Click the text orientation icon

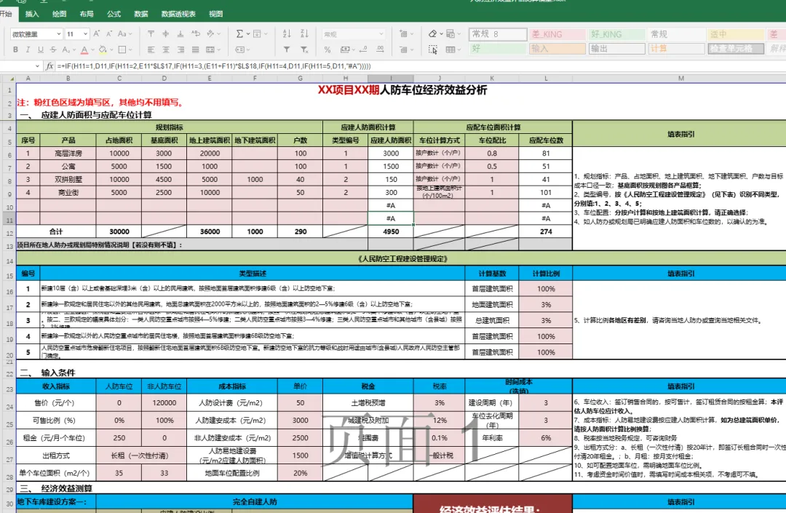pos(210,33)
